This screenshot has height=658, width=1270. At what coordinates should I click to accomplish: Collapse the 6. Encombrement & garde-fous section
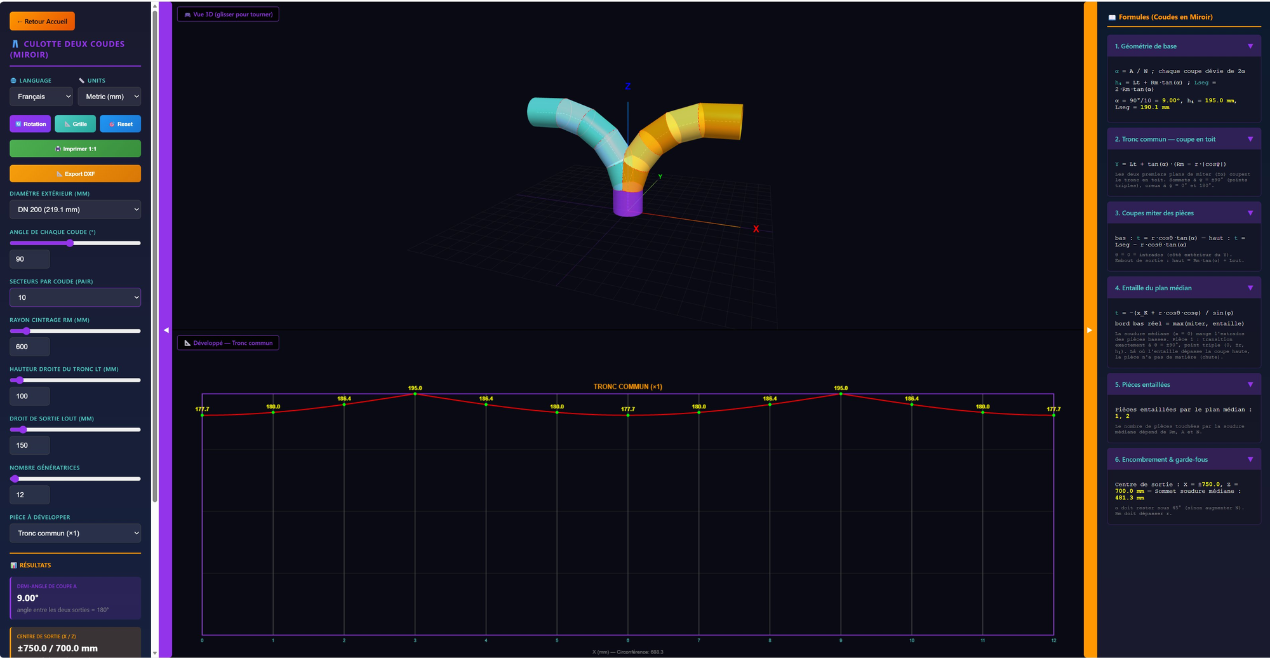(x=1184, y=459)
